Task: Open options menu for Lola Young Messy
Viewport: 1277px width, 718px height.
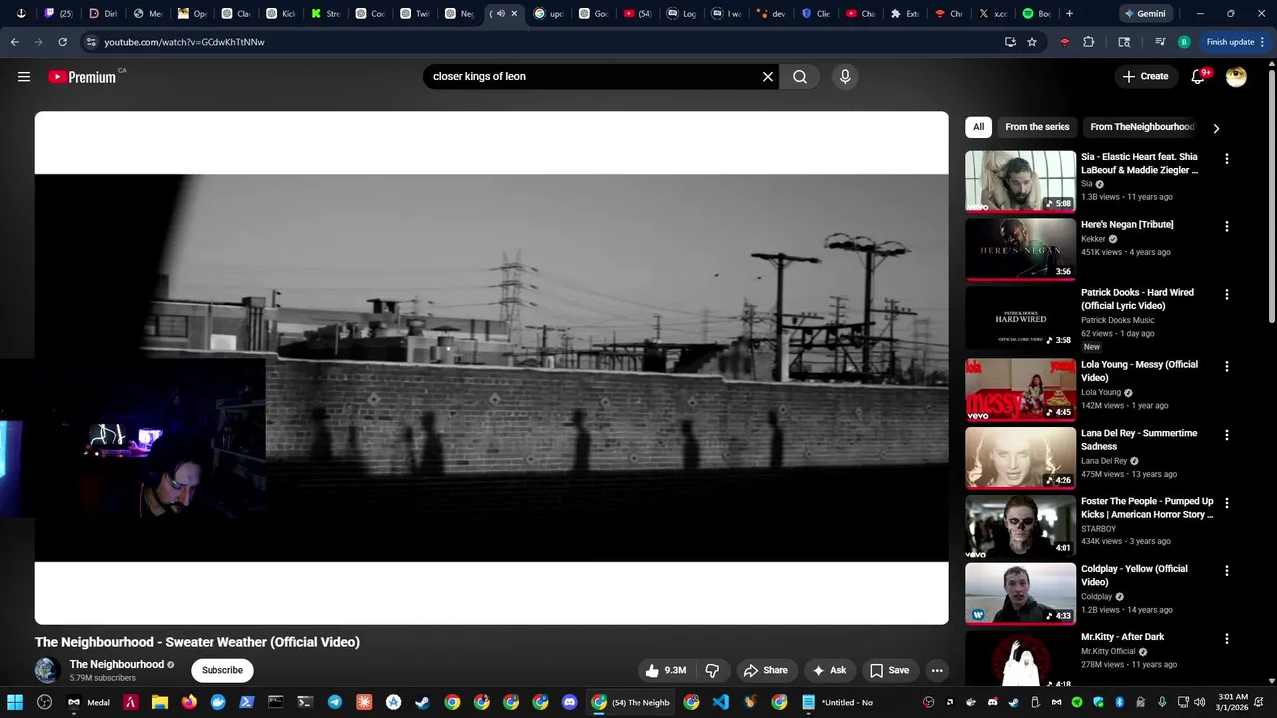Action: (1227, 366)
